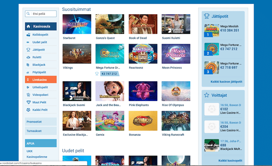The height and width of the screenshot is (166, 272).
Task: Follow Kaikki kasinopelit link
Action: click(x=230, y=161)
